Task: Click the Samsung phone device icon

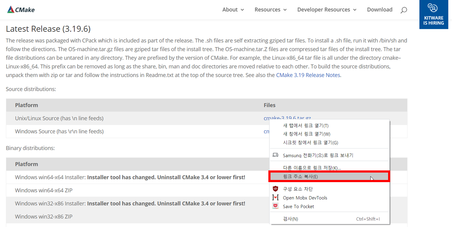Action: (276, 155)
